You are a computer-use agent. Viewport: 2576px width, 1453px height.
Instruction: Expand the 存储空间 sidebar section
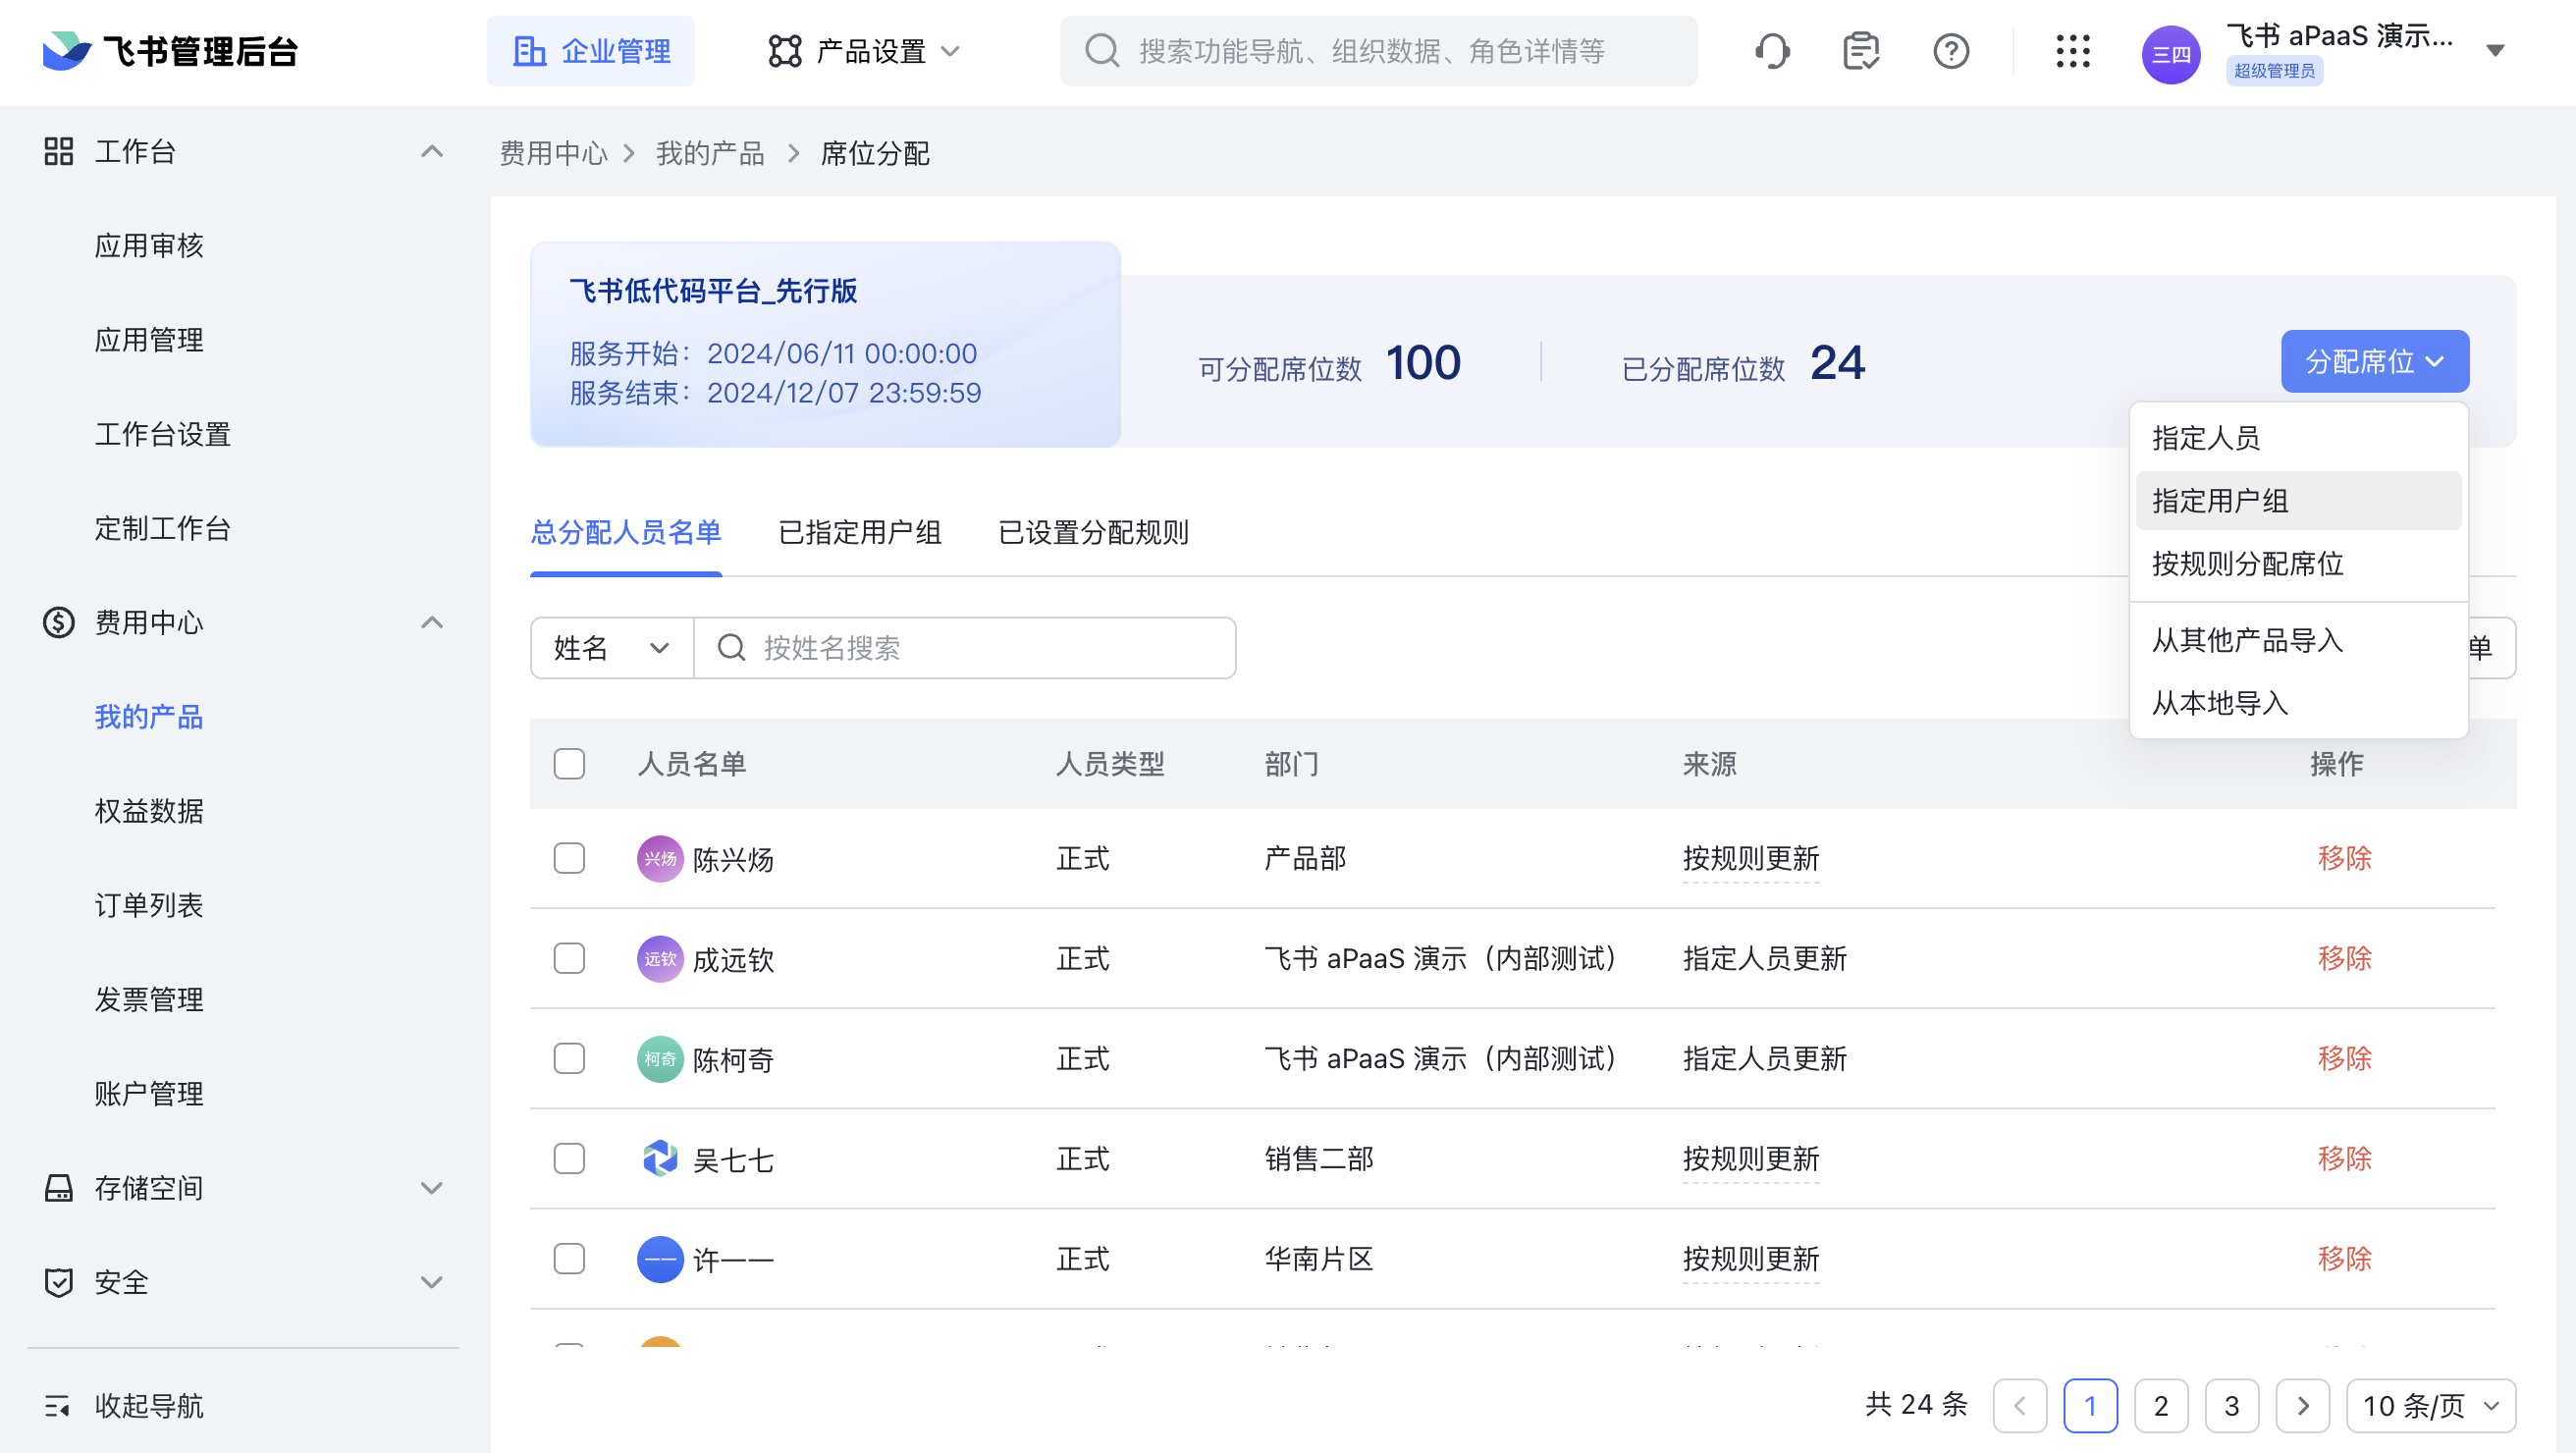432,1188
